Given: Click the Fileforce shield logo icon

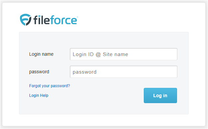Looking at the screenshot, I should tap(26, 20).
